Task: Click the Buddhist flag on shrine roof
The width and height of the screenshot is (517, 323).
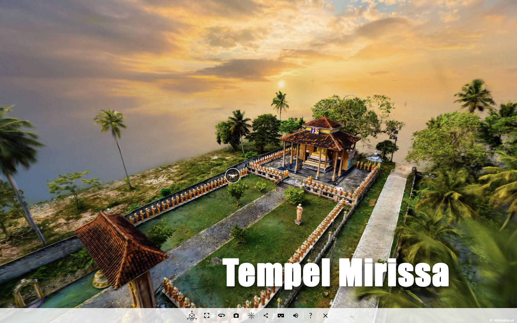Action: pyautogui.click(x=315, y=131)
